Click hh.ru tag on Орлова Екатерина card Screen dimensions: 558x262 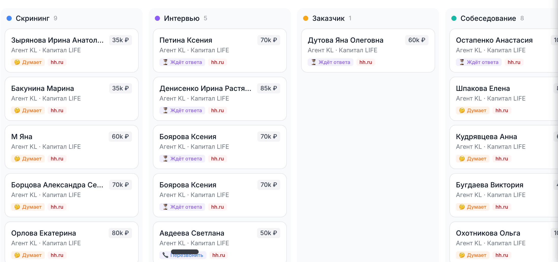57,255
